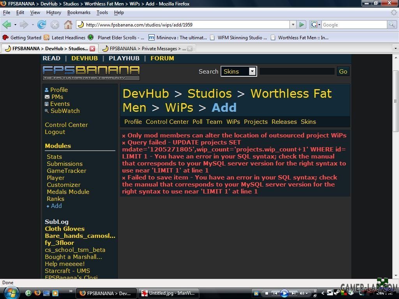The height and width of the screenshot is (299, 399).
Task: Open the Latest Headlines feed bookmark
Action: click(64, 38)
